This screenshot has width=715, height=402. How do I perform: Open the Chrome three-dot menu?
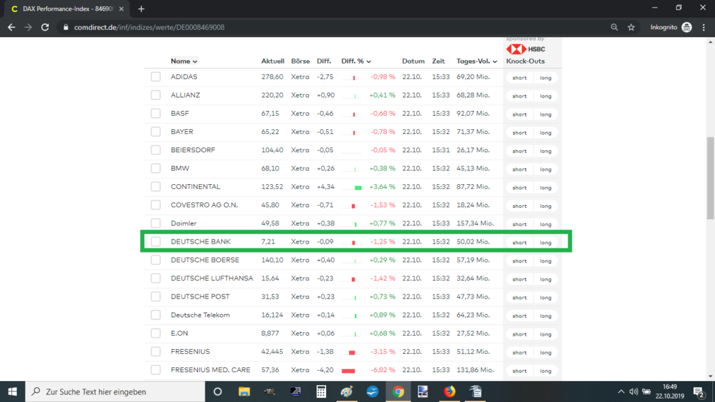704,27
